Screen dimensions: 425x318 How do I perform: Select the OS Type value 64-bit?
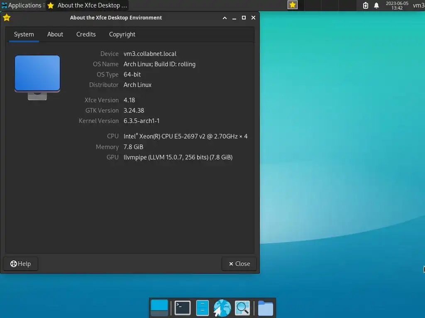[x=132, y=75]
